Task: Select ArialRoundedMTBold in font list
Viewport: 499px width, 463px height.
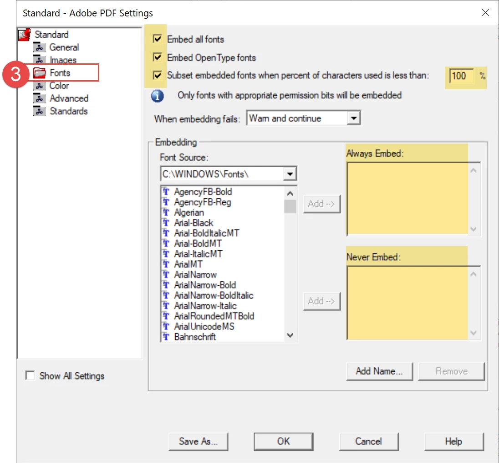Action: (x=214, y=316)
